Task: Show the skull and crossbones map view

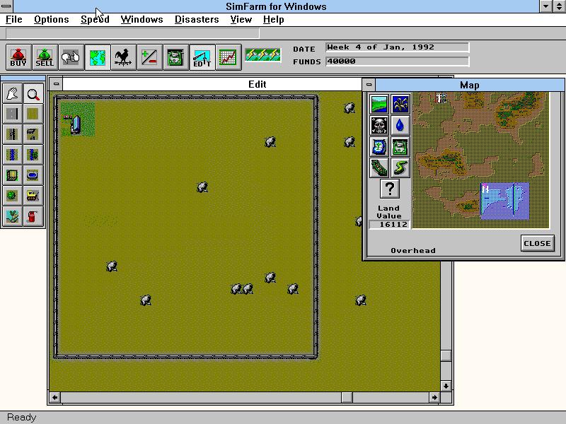Action: (x=379, y=125)
